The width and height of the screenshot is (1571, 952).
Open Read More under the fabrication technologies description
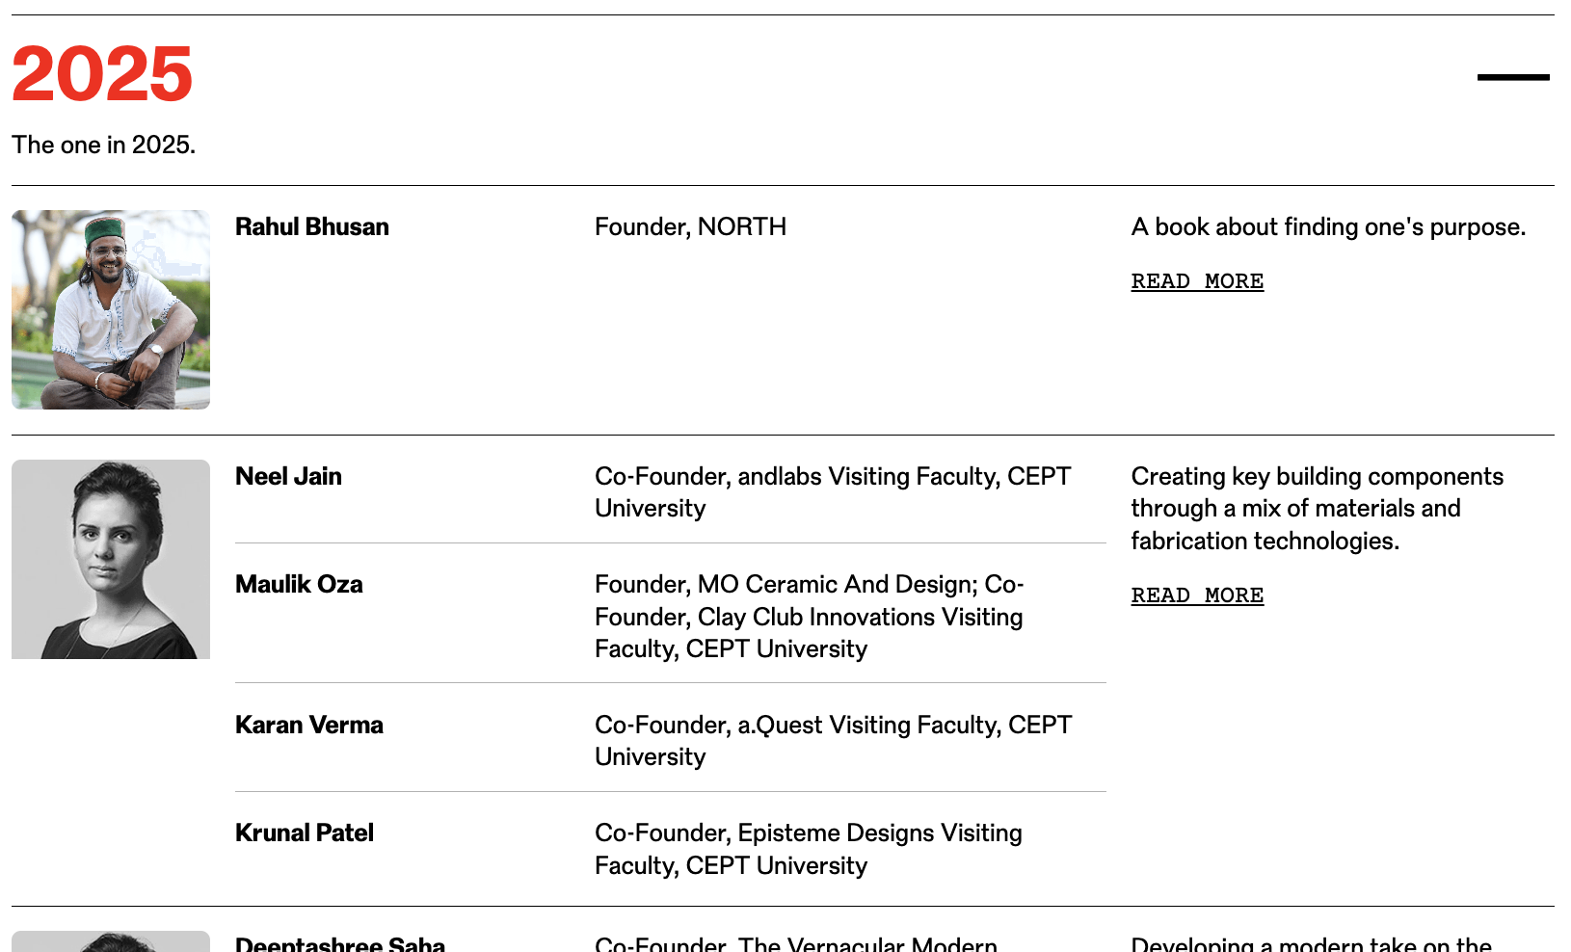tap(1197, 595)
